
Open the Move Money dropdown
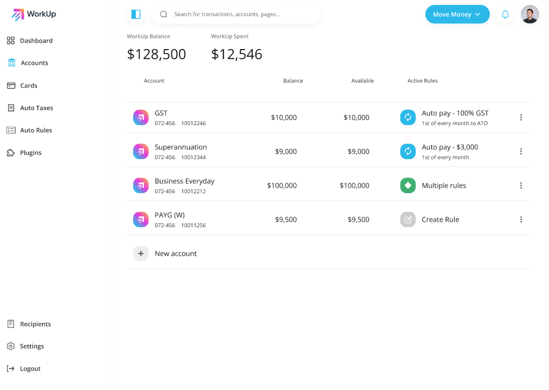click(x=457, y=15)
